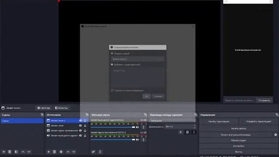Decrease the Длительность transition duration
Screen dimensions: 279x157
pyautogui.click(x=194, y=128)
